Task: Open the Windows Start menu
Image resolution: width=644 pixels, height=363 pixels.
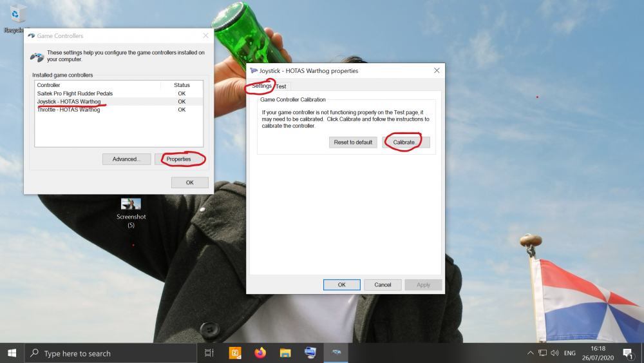Action: (12, 353)
